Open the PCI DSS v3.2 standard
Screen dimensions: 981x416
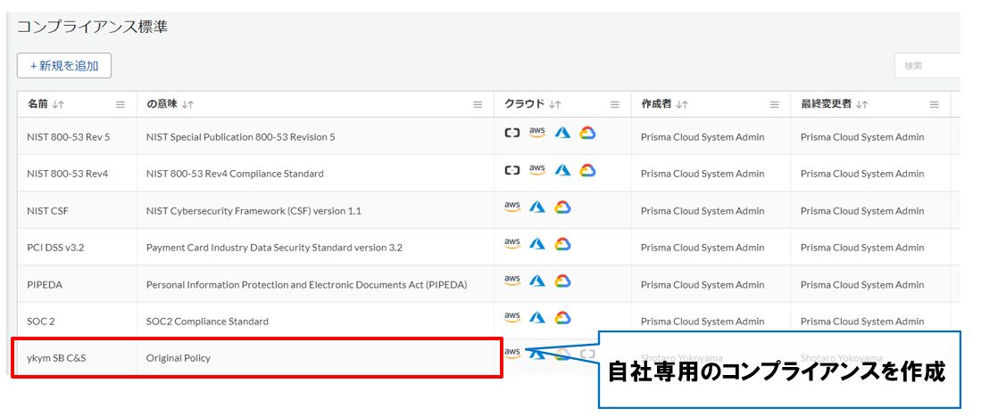tap(55, 248)
